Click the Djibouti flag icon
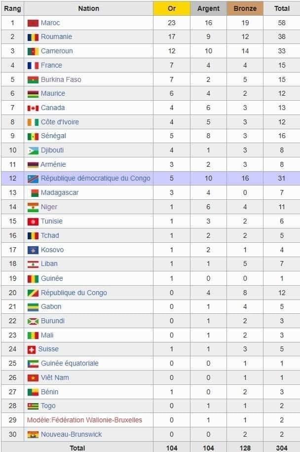This screenshot has height=452, width=300. click(x=33, y=151)
